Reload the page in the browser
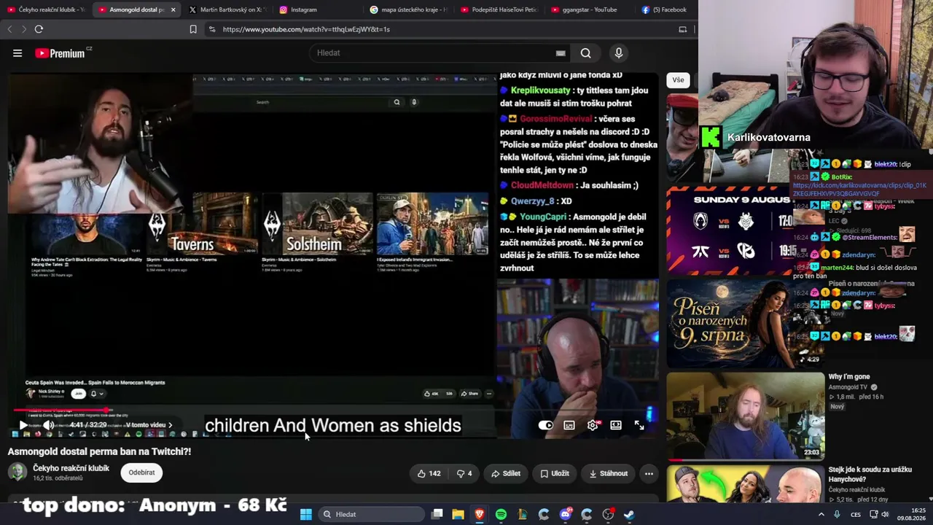Viewport: 933px width, 525px height. point(39,29)
